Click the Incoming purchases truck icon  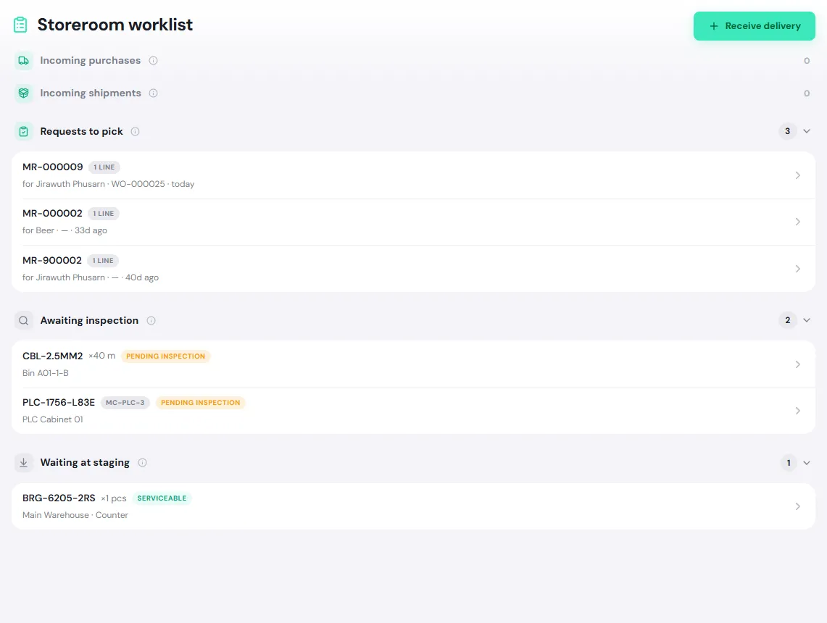tap(24, 61)
